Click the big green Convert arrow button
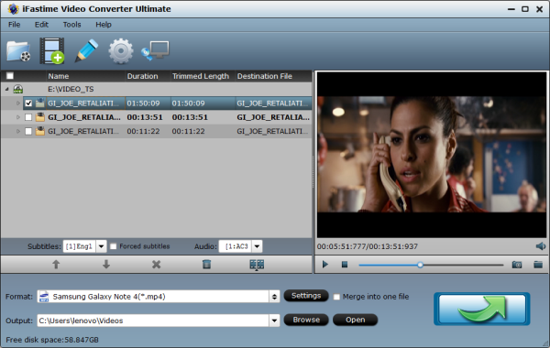This screenshot has width=550, height=348. 482,309
